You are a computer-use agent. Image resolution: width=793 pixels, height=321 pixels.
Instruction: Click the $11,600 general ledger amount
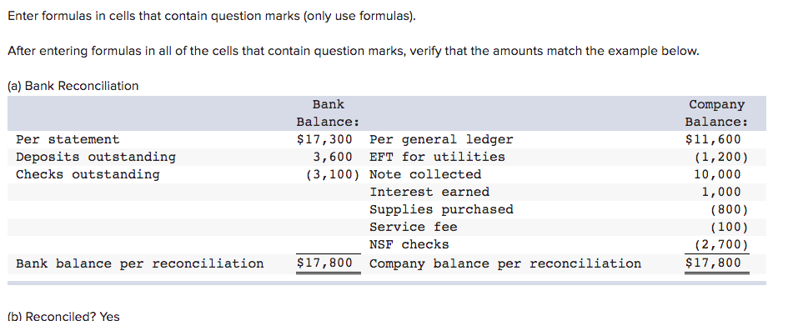coord(713,139)
